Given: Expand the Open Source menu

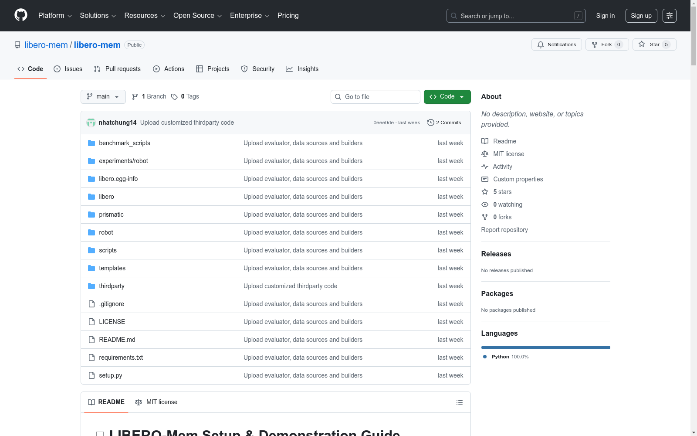Looking at the screenshot, I should pyautogui.click(x=198, y=16).
